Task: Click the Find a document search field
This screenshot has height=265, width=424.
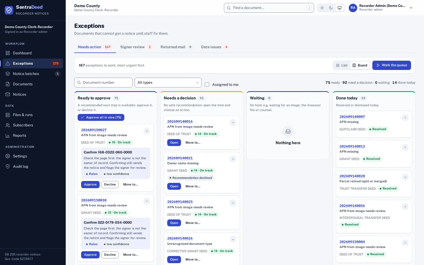Action: click(269, 8)
